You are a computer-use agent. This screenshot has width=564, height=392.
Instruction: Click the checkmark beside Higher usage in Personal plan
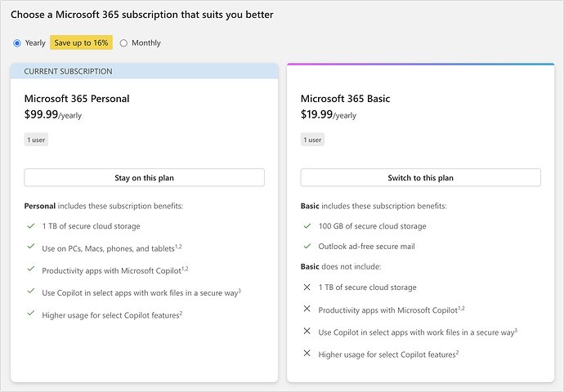coord(31,313)
